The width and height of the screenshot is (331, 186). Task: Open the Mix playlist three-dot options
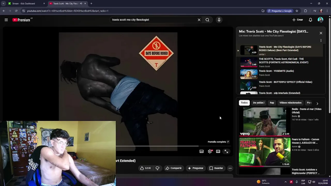tap(321, 41)
